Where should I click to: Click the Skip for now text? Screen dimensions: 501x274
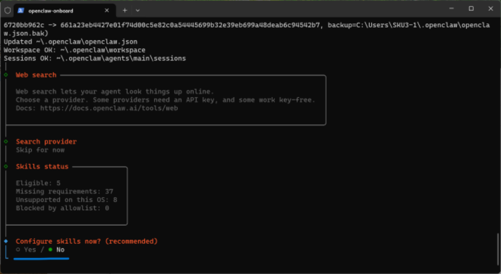point(40,150)
